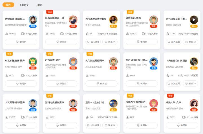Screen dimensions: 203x134
Task: Click 做同款 on 亲切温柔 voice card
Action: [21, 42]
